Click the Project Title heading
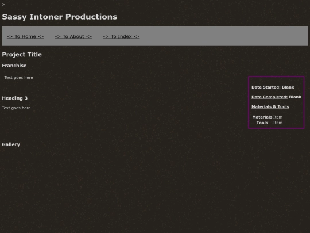 22,55
